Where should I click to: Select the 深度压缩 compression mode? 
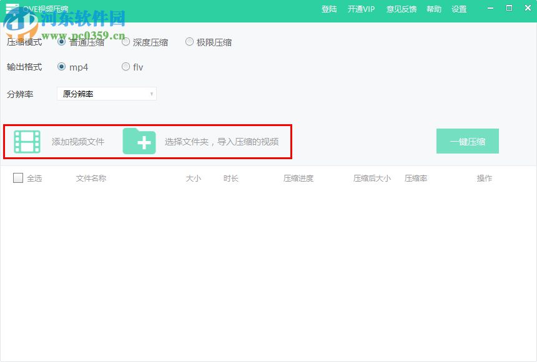coord(126,41)
